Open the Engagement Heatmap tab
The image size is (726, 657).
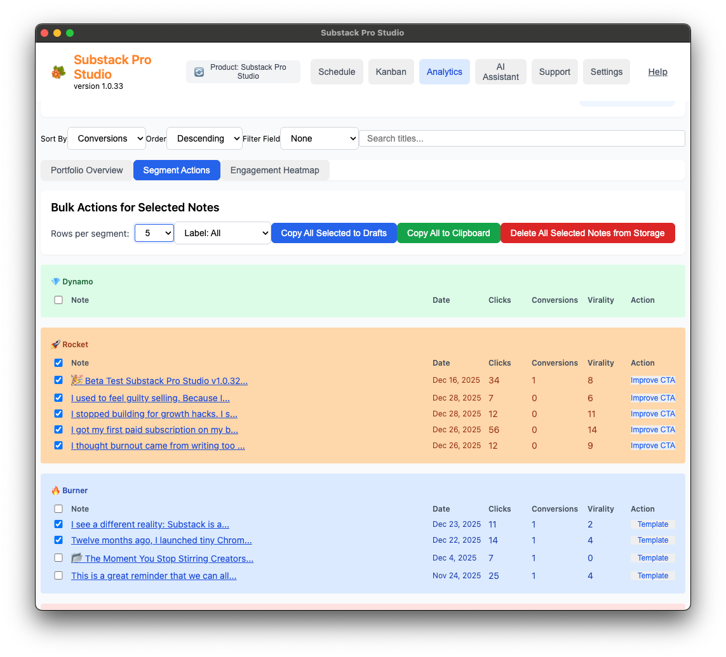[x=274, y=170]
